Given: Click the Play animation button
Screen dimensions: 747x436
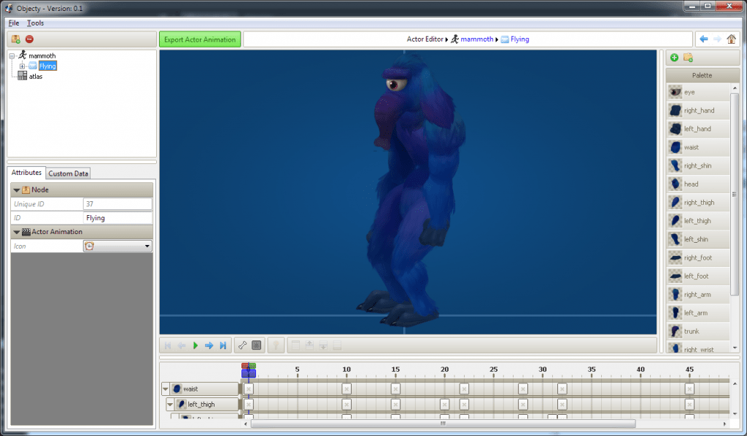Looking at the screenshot, I should tap(196, 346).
